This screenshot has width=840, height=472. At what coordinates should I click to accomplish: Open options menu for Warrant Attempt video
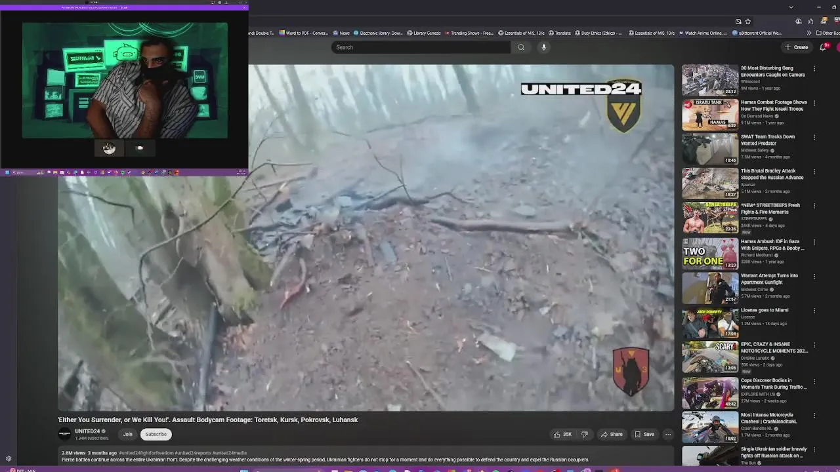pos(814,276)
